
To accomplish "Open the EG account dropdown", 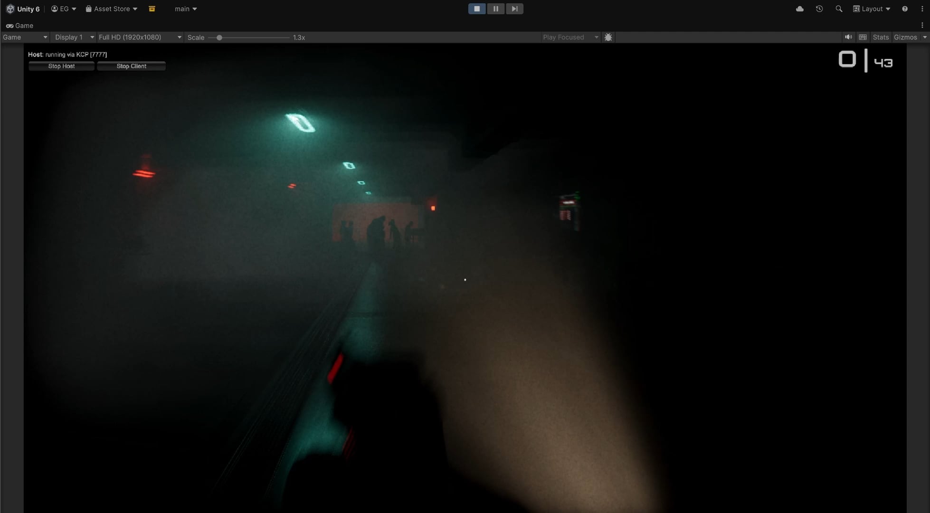I will (64, 9).
